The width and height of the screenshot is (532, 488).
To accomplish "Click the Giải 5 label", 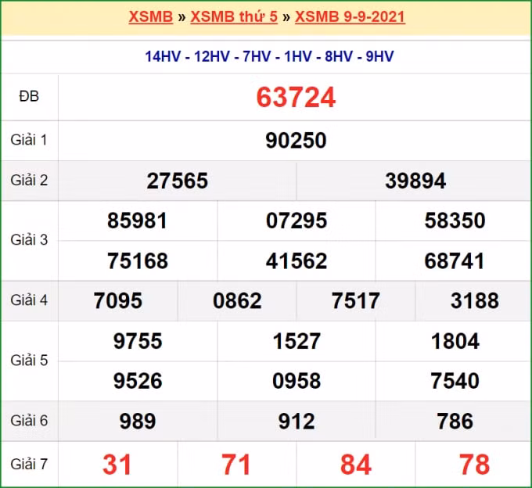I will (29, 361).
